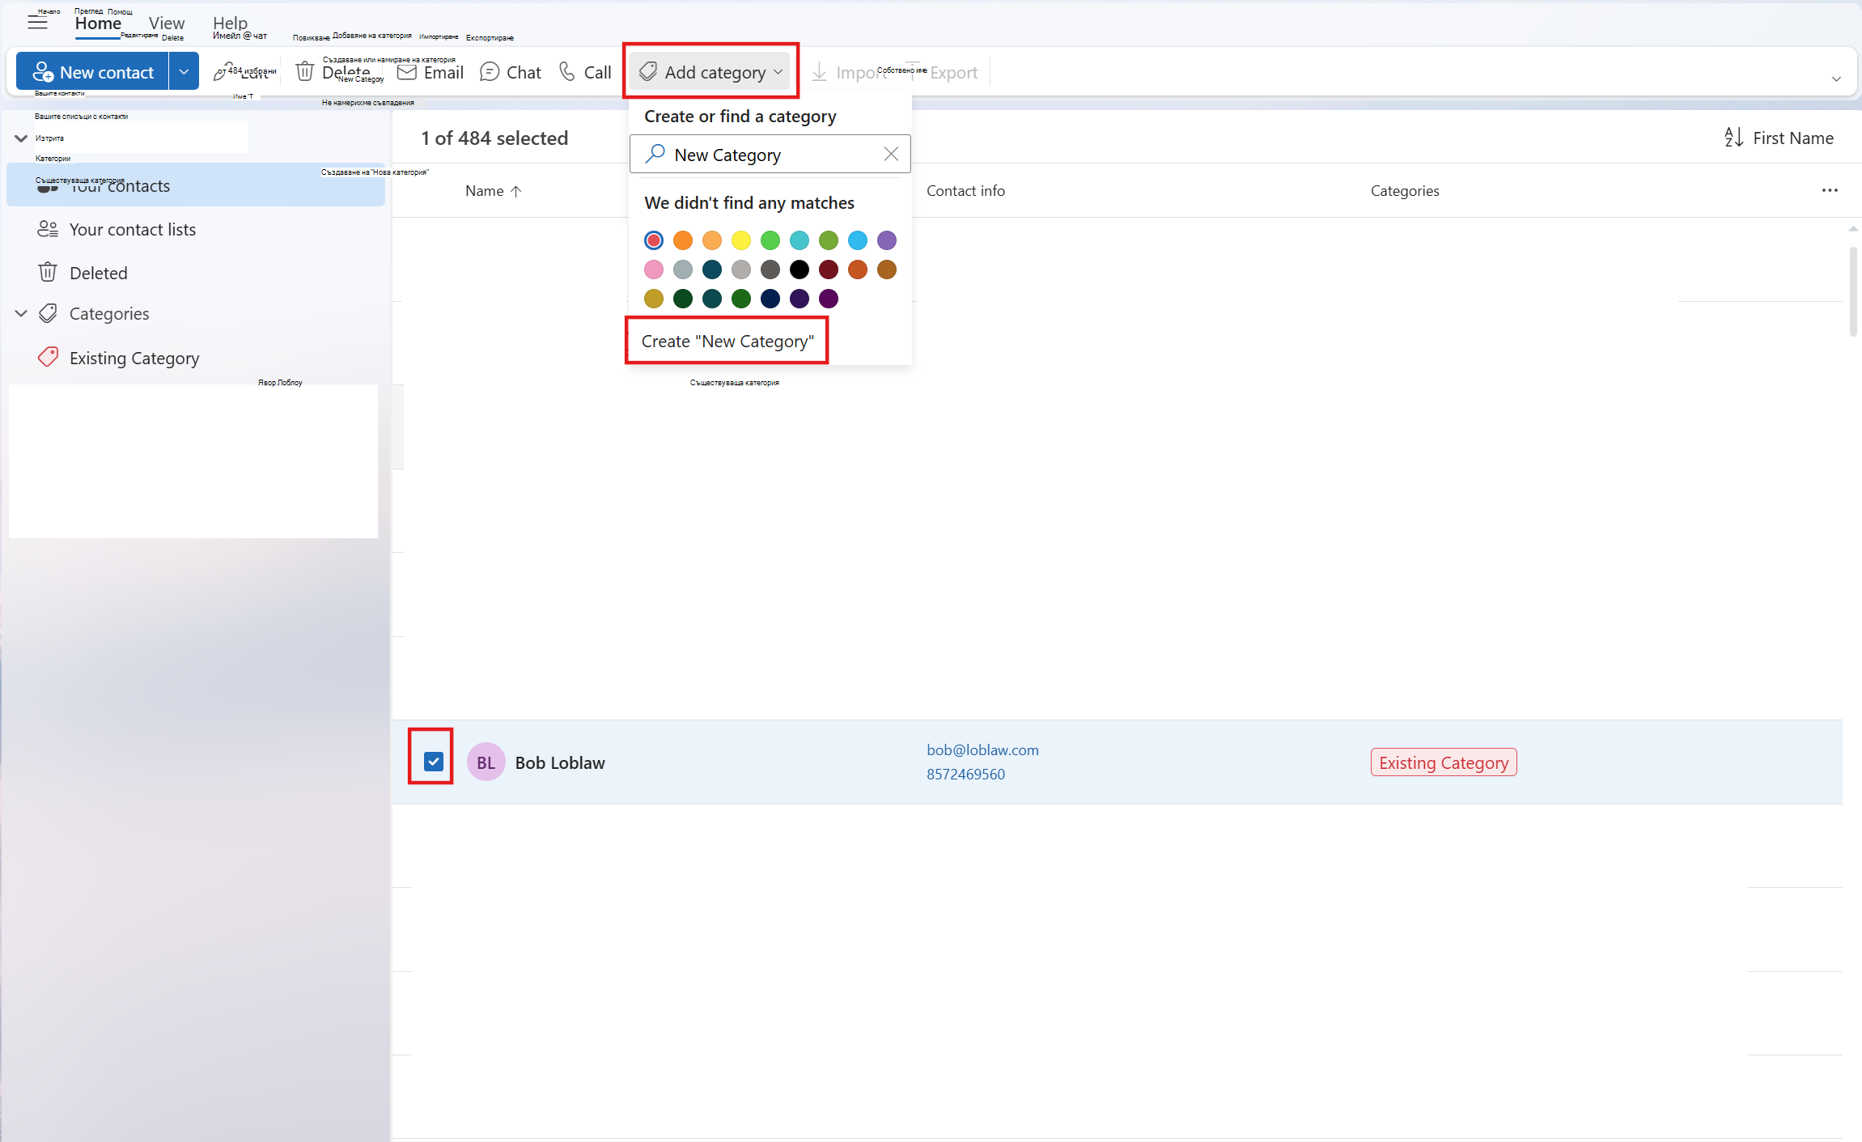The height and width of the screenshot is (1142, 1862).
Task: Expand the New contact dropdown arrow
Action: coord(184,72)
